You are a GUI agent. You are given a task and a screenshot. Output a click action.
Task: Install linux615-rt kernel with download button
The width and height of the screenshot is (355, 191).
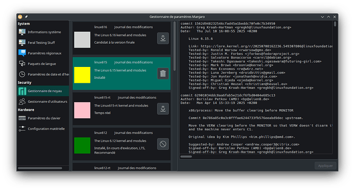click(163, 109)
